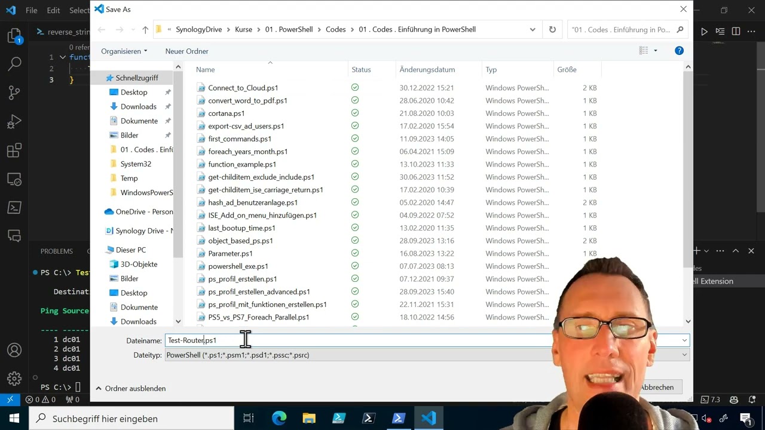Select System32 in the navigation pane
The image size is (765, 430).
click(x=136, y=164)
